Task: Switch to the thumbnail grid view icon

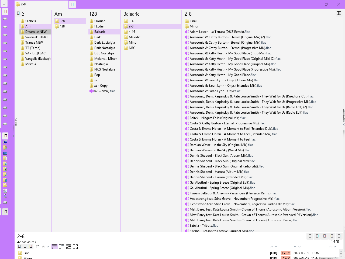Action: point(75,246)
